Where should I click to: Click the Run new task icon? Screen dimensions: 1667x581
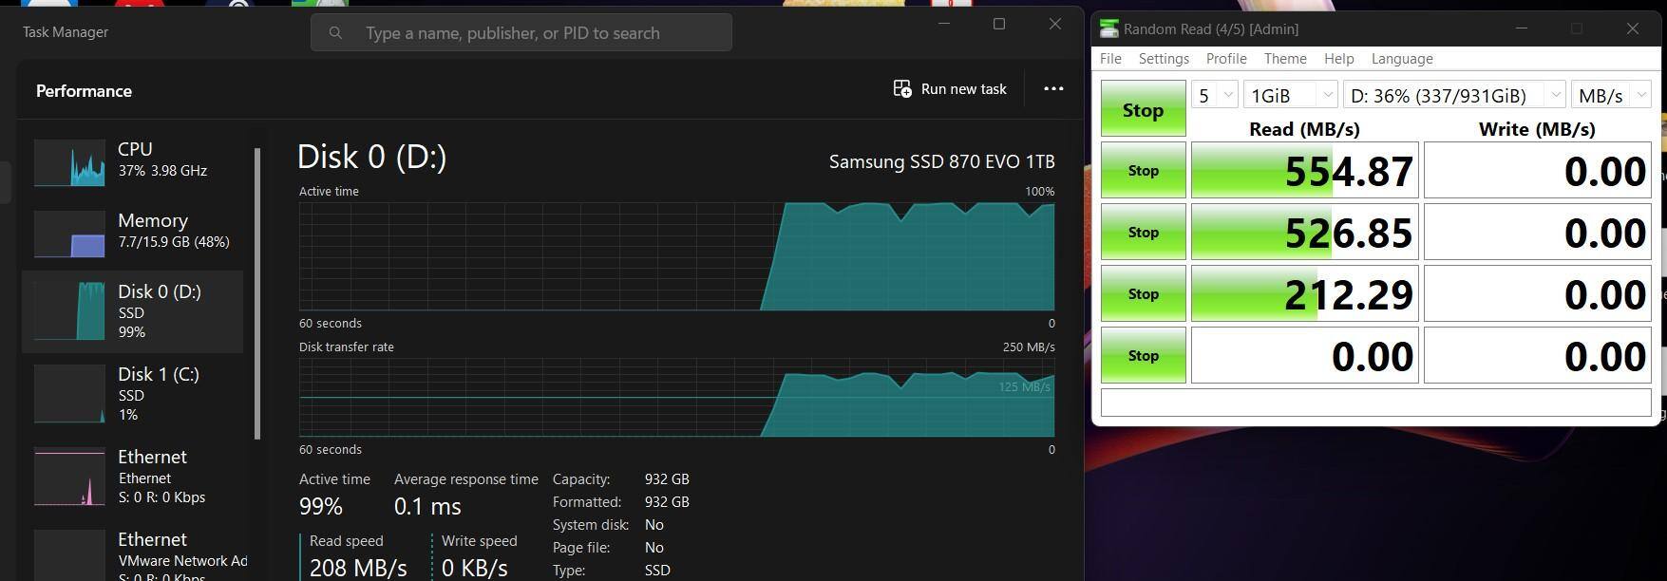901,89
